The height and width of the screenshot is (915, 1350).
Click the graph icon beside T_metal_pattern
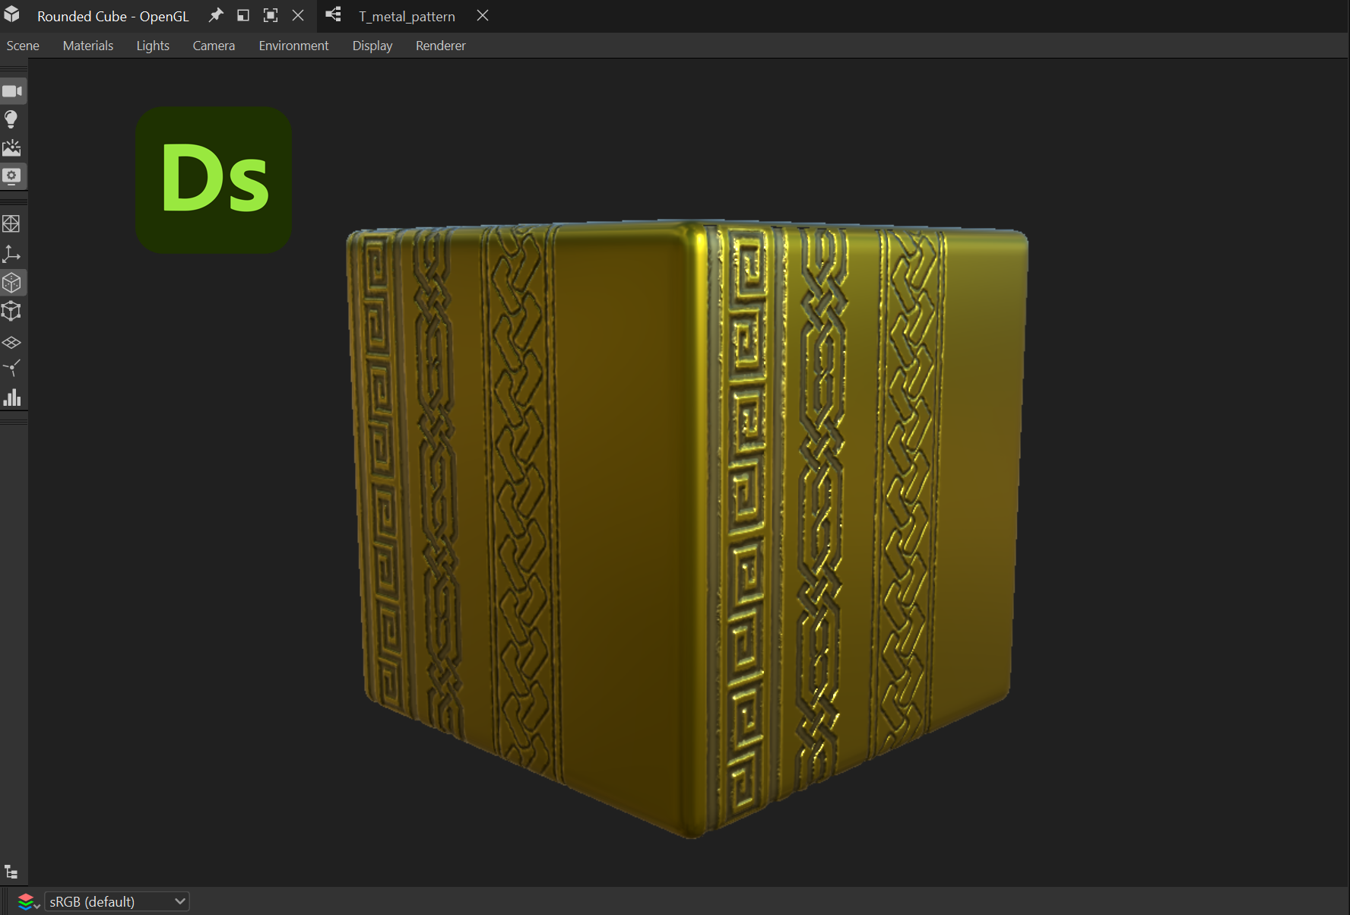[x=333, y=14]
